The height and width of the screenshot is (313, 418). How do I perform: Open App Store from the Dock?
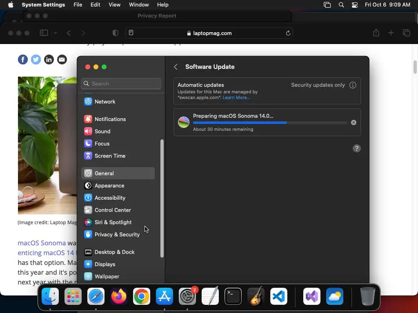click(x=165, y=296)
